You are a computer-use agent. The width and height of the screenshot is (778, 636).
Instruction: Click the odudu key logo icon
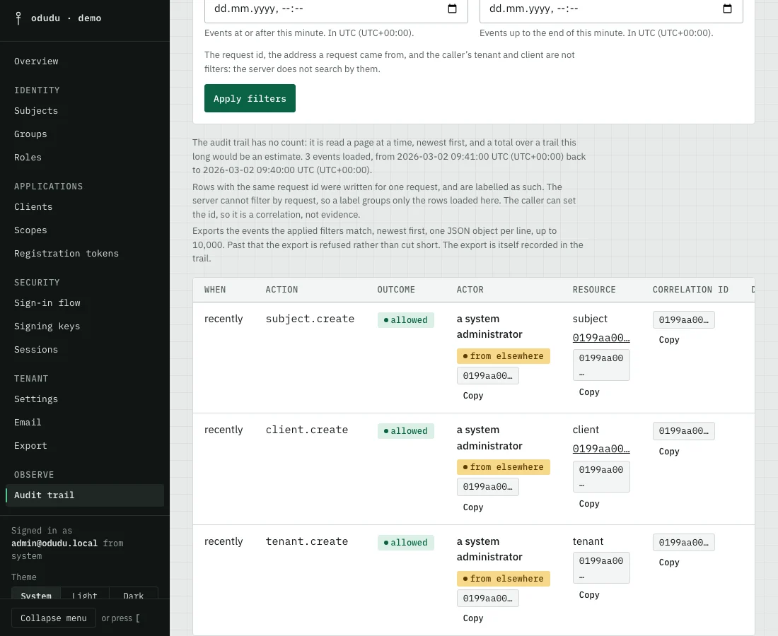click(x=18, y=18)
